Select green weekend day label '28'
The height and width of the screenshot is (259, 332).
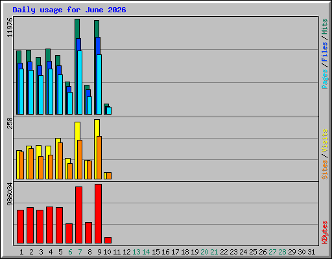click(x=282, y=252)
